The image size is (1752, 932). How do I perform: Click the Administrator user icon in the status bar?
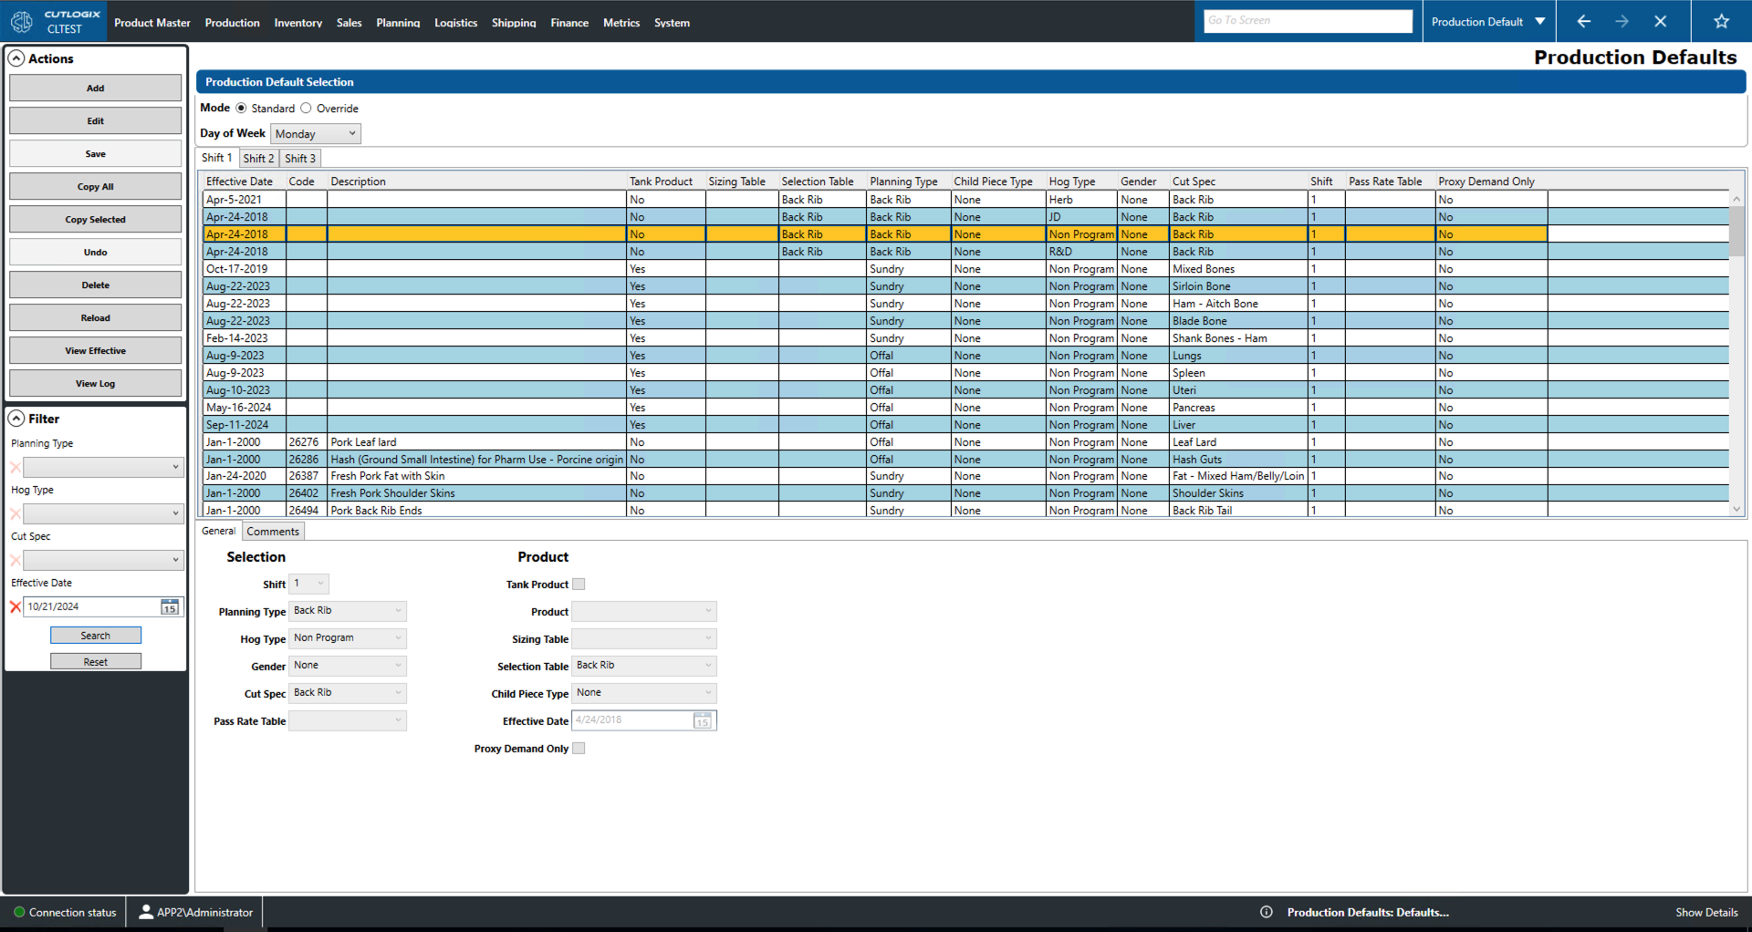146,912
